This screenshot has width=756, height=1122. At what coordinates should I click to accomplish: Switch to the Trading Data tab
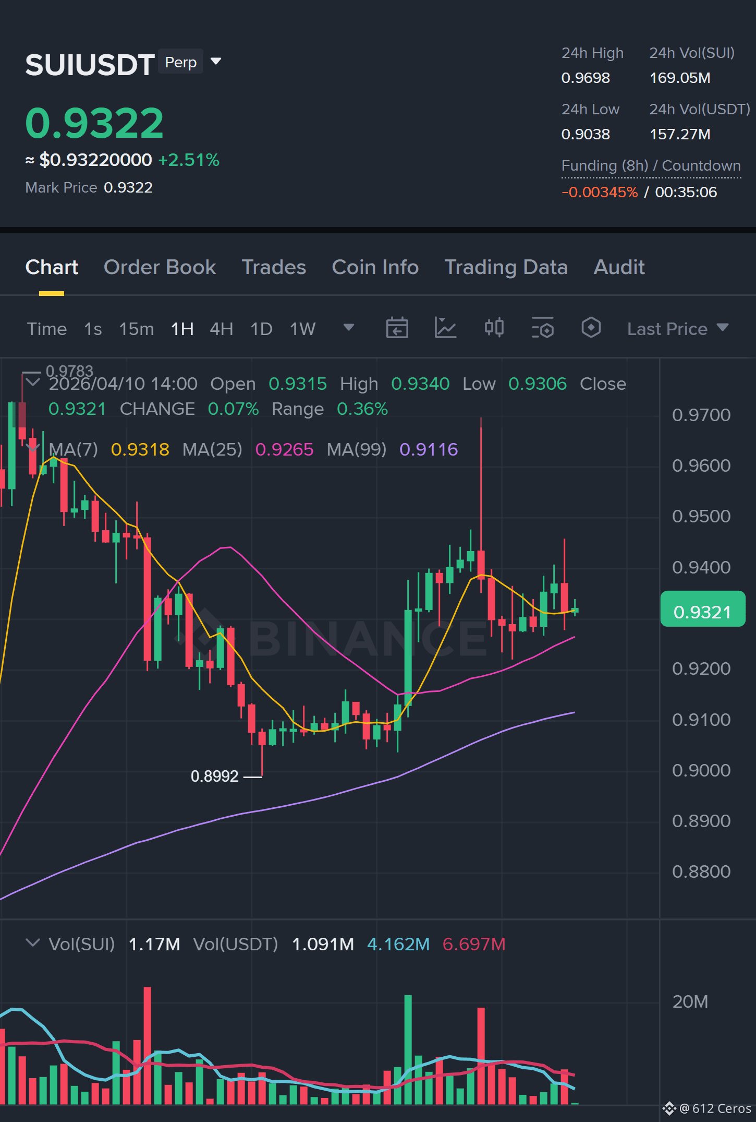(x=506, y=267)
